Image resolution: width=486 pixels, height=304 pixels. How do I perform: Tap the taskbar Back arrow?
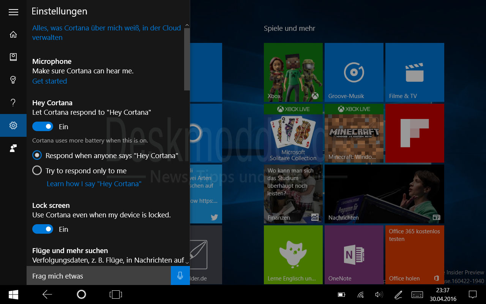[x=47, y=294]
